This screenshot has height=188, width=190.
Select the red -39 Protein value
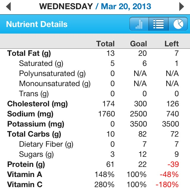pos(173,164)
